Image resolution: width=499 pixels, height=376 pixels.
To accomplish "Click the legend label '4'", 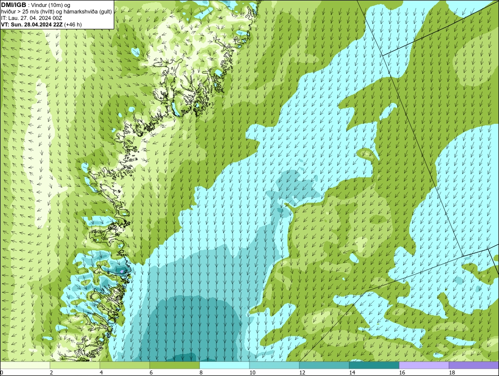I will click(x=101, y=373).
